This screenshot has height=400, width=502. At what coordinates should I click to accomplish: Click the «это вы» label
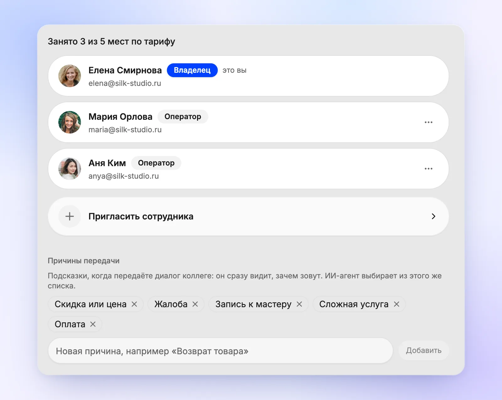coord(234,71)
